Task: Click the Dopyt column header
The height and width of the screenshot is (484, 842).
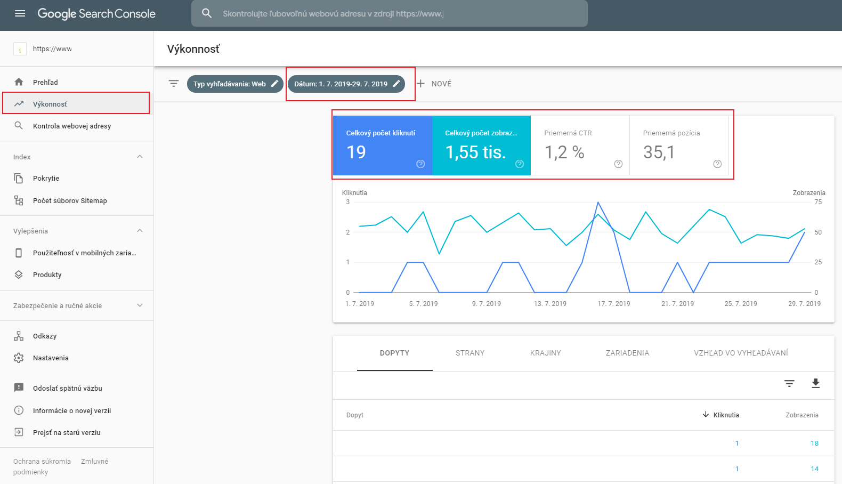Action: tap(355, 415)
